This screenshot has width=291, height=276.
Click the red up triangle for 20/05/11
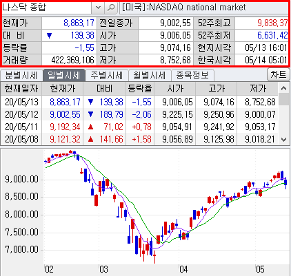click(91, 127)
